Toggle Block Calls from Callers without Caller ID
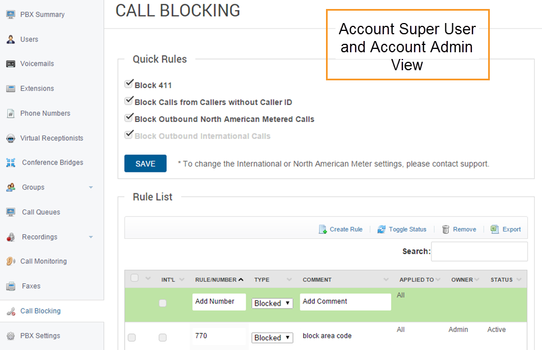Image resolution: width=542 pixels, height=350 pixels. (x=129, y=102)
